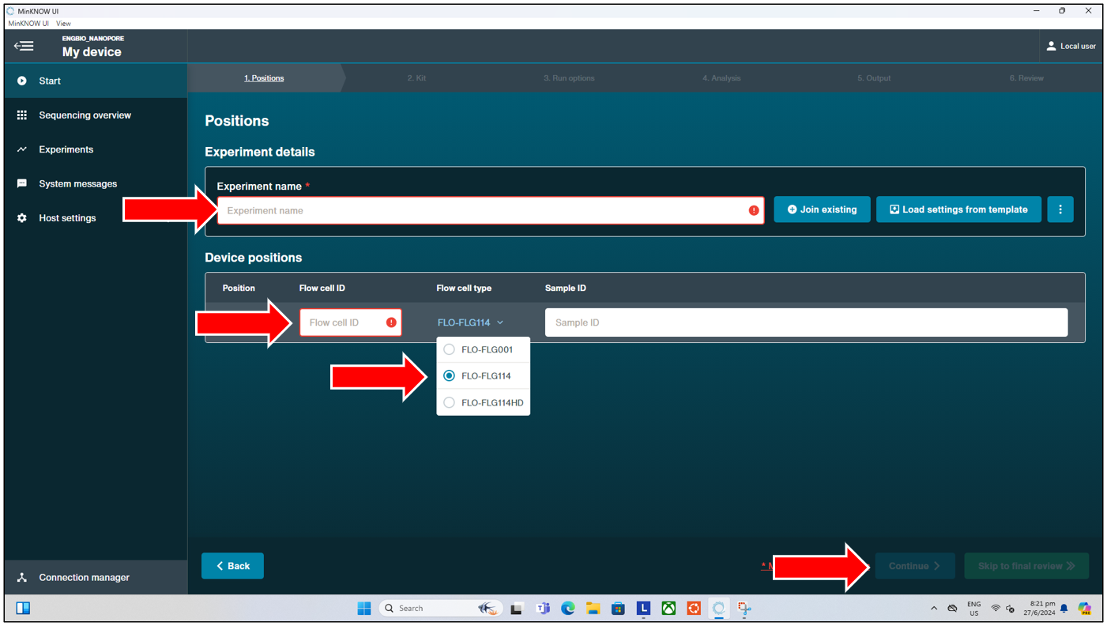Click the Wi-Fi network tray icon
Image resolution: width=1107 pixels, height=626 pixels.
[x=996, y=609]
